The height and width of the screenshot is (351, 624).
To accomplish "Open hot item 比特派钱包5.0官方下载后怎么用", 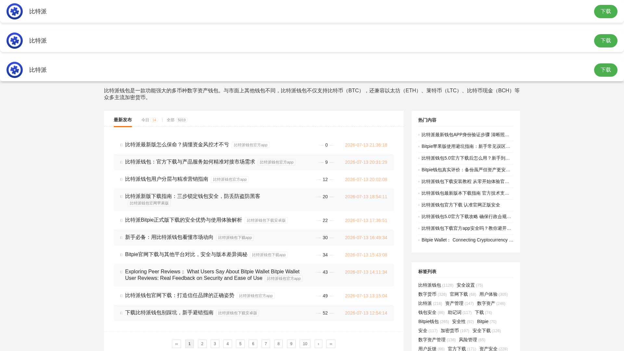I will (465, 158).
